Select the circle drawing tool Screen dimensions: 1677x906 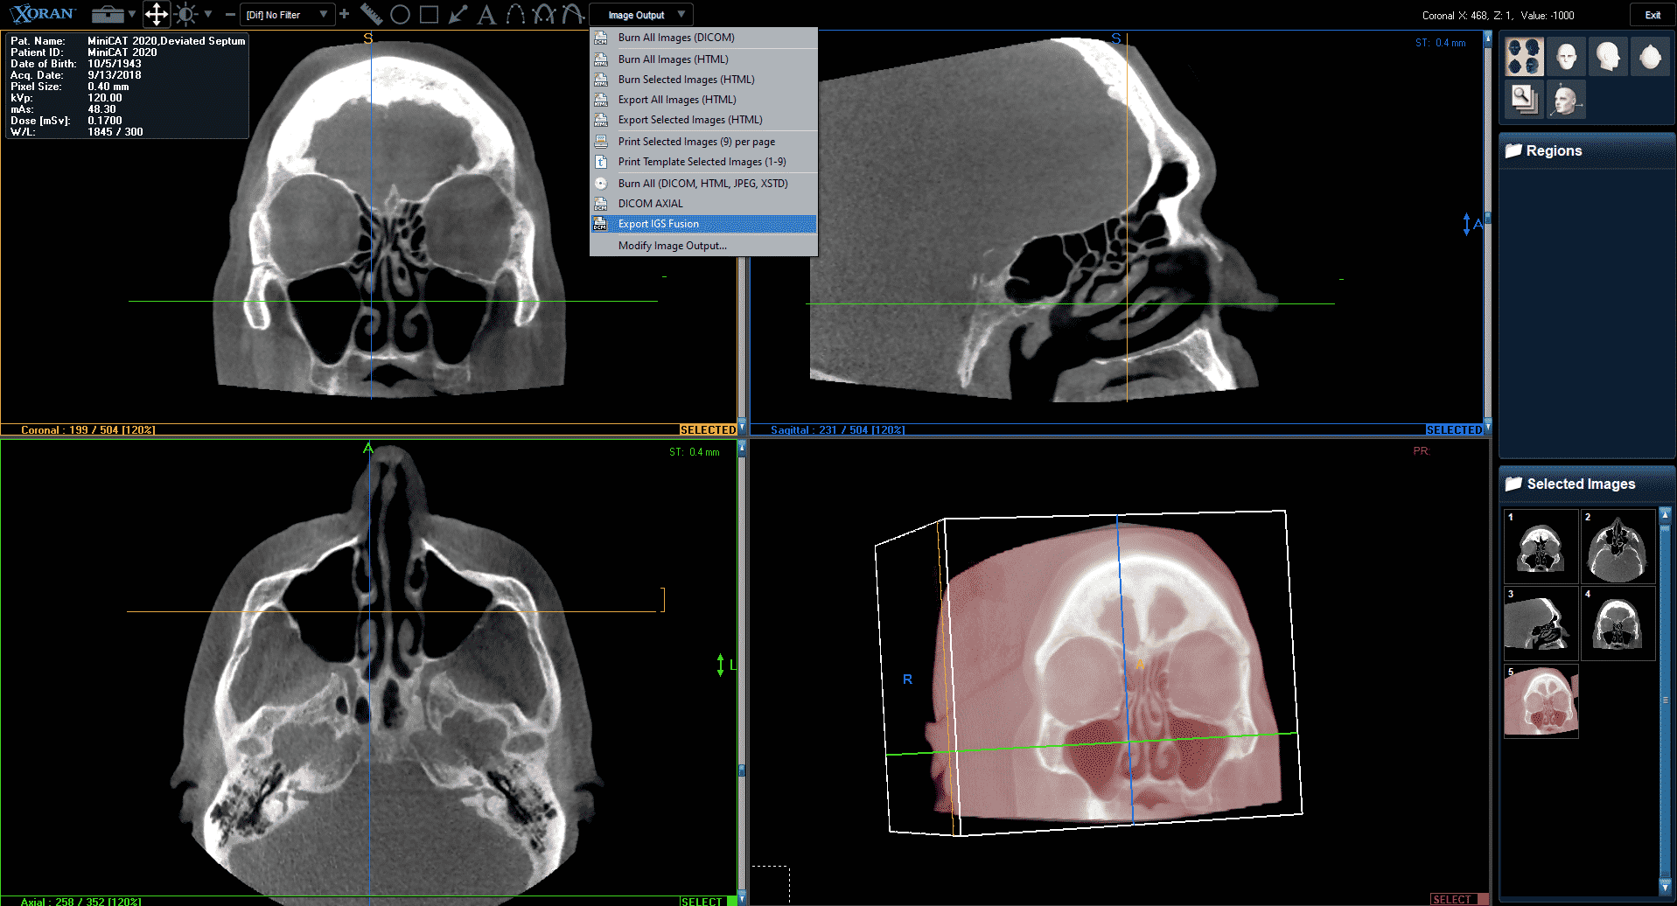pos(400,14)
